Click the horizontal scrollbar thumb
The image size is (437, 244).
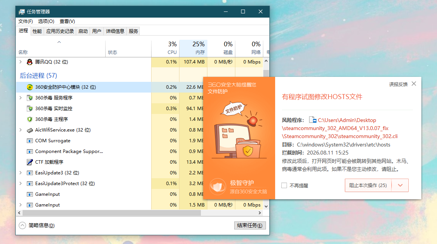pos(111,213)
